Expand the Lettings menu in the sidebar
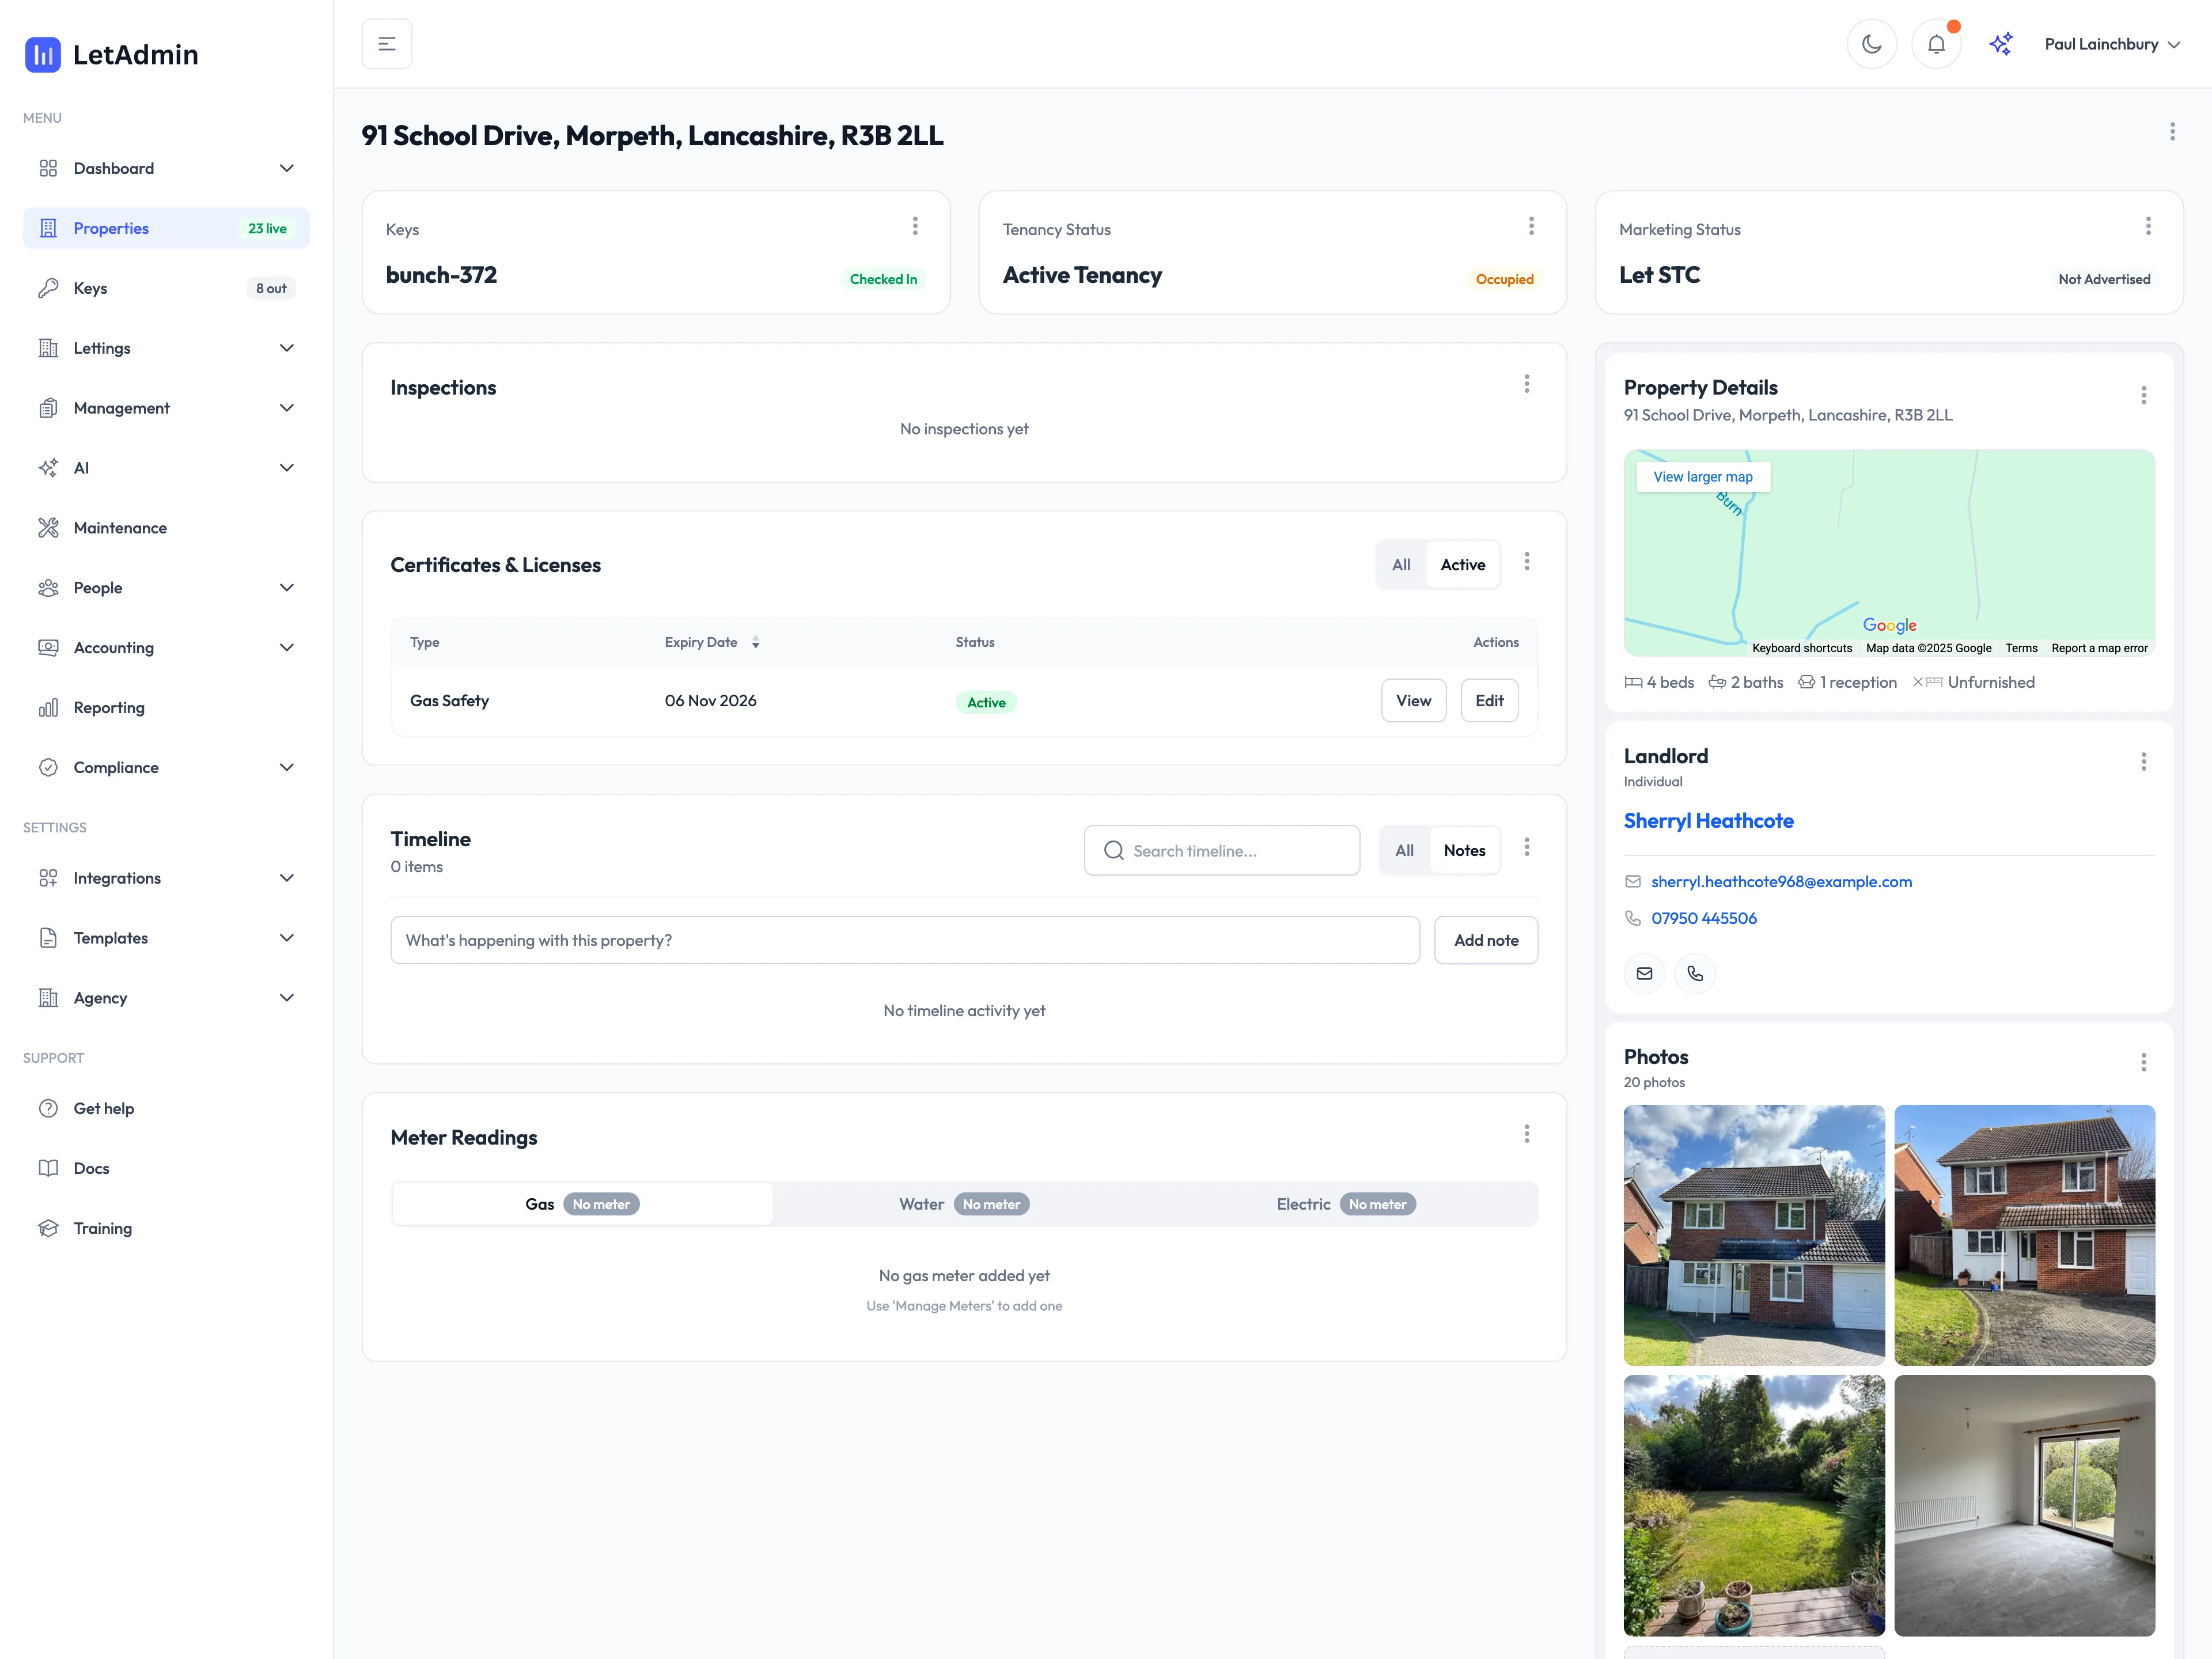The width and height of the screenshot is (2212, 1659). pyautogui.click(x=102, y=347)
